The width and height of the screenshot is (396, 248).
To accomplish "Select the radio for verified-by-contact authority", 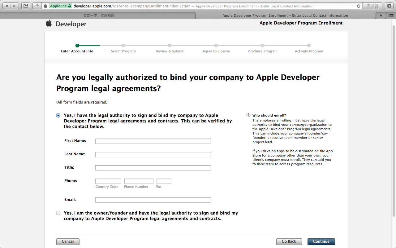I will click(x=58, y=115).
